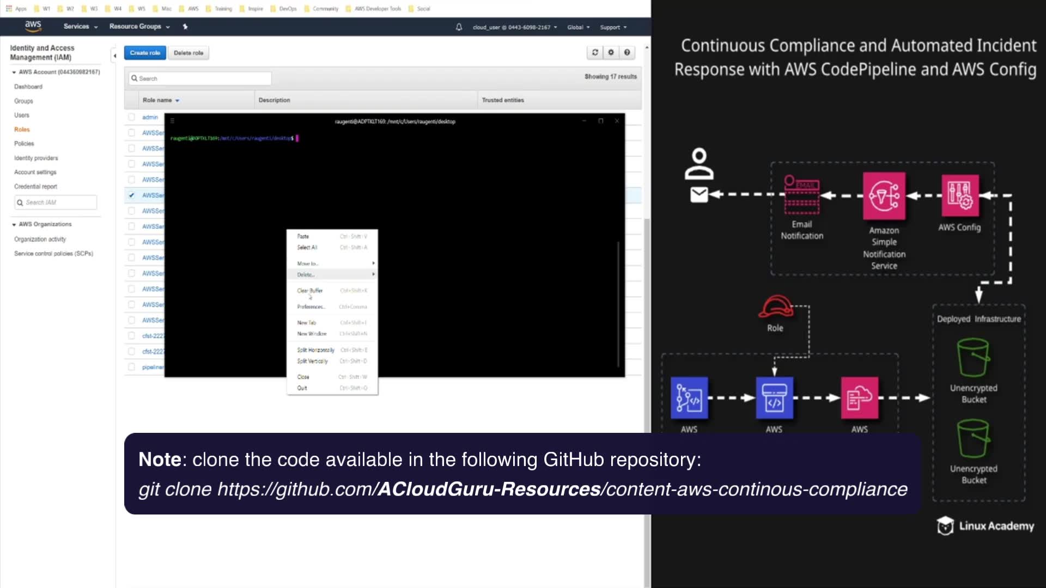Open the notifications bell icon

tap(459, 27)
